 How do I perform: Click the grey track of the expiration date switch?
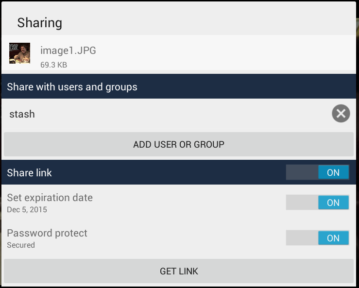coord(302,203)
